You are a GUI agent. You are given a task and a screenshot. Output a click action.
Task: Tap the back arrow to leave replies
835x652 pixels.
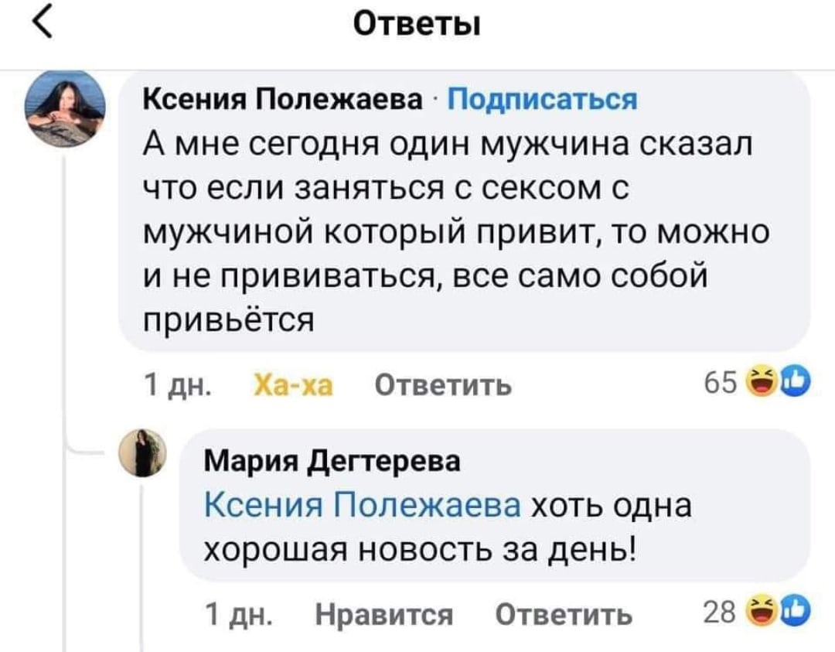tap(42, 22)
